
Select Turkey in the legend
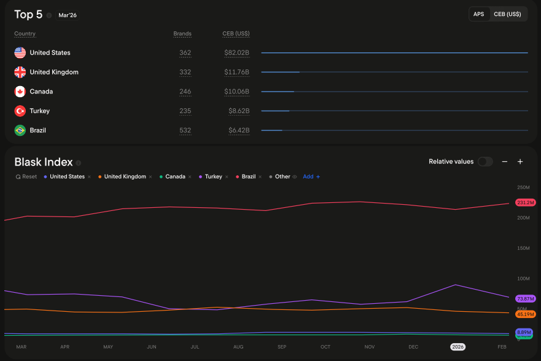(214, 177)
